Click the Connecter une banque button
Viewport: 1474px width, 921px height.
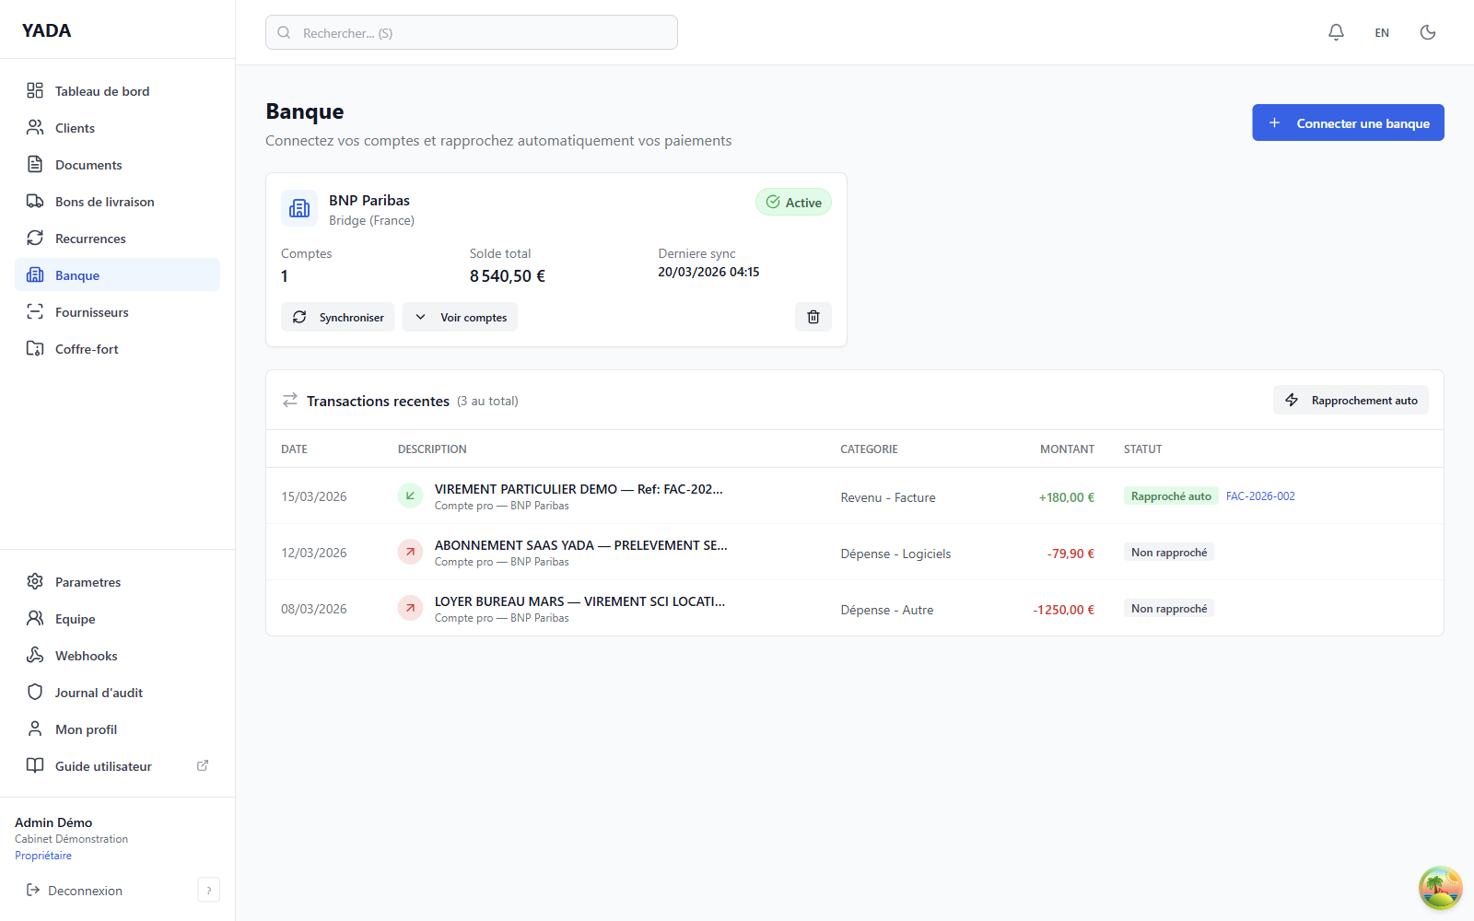pos(1348,122)
